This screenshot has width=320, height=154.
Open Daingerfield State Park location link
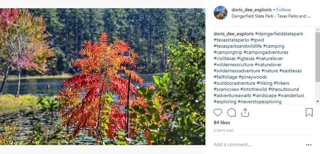[x=271, y=16]
